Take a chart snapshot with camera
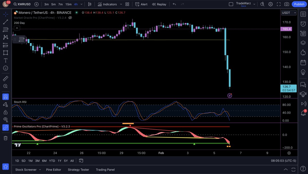 (x=287, y=4)
